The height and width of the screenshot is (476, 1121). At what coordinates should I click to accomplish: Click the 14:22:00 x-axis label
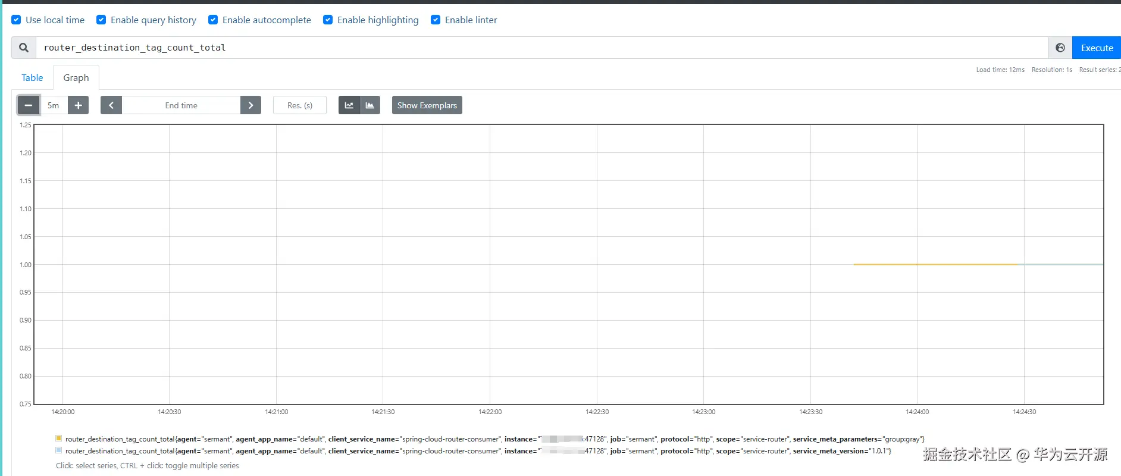[490, 412]
